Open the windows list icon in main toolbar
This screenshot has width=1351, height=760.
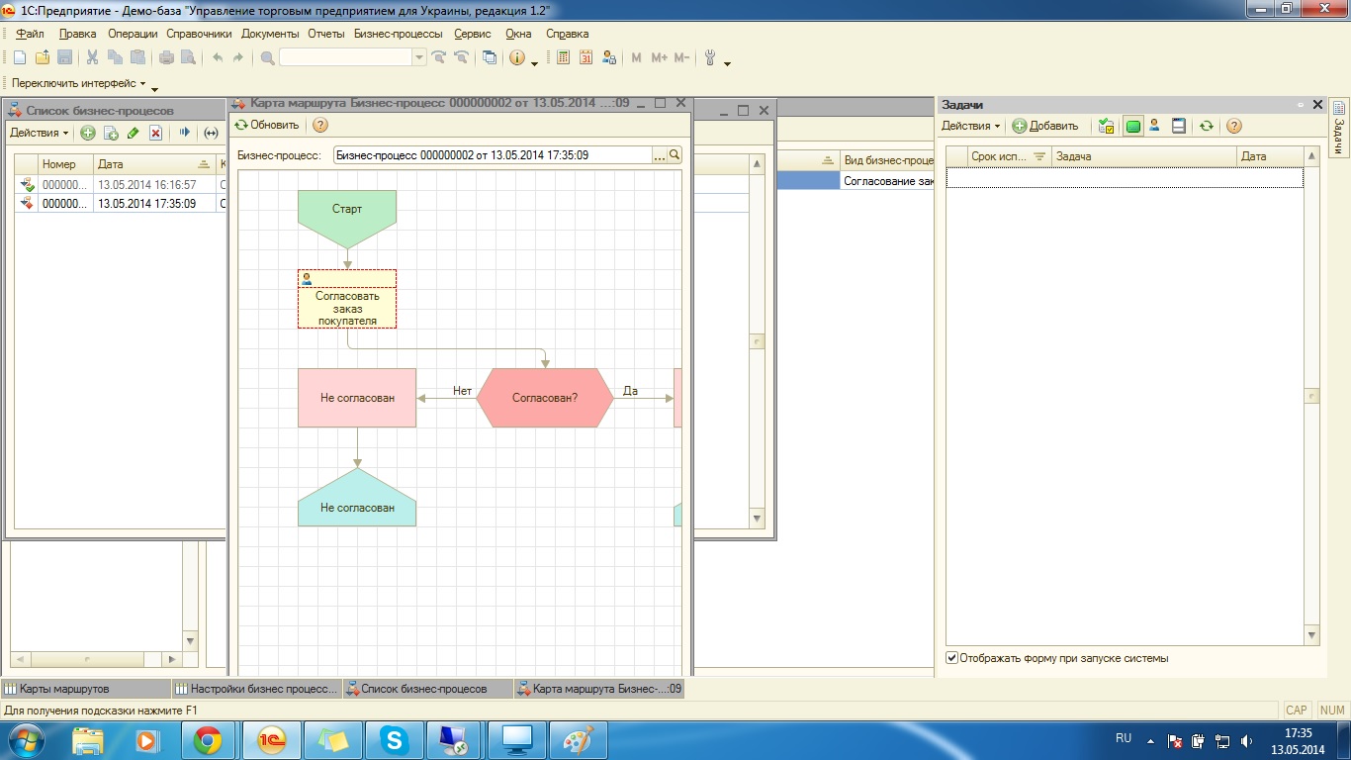point(489,58)
